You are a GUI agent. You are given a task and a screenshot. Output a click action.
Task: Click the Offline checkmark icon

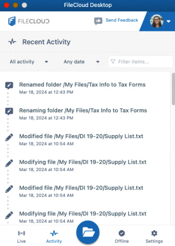pyautogui.click(x=122, y=234)
